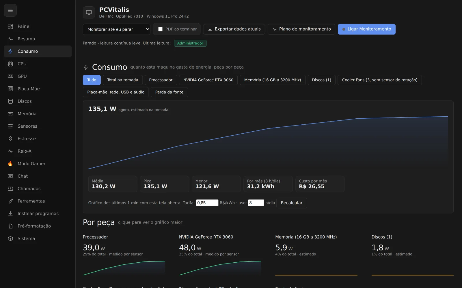Open the Ferramentas wrench icon
Screen dimensions: 462x288
point(10,201)
